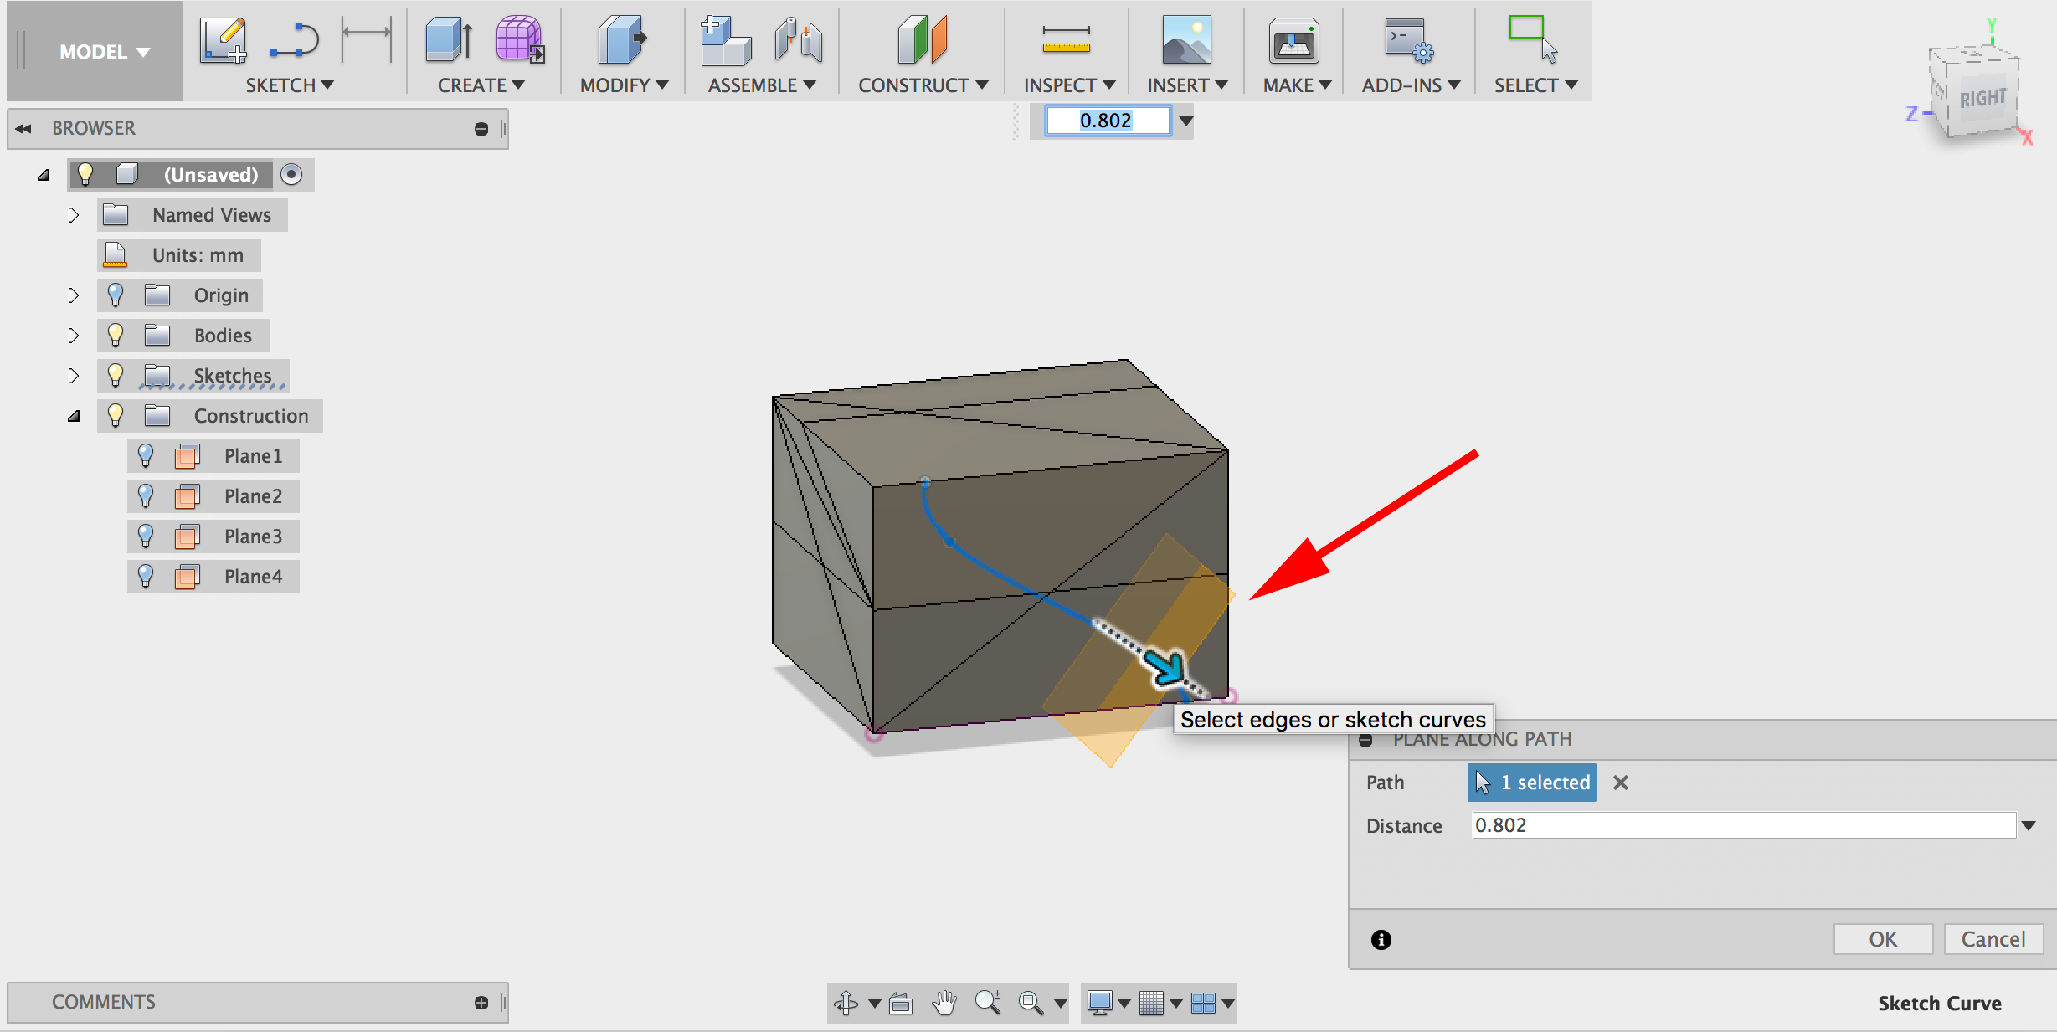
Task: Expand the Sketches folder
Action: pos(73,376)
